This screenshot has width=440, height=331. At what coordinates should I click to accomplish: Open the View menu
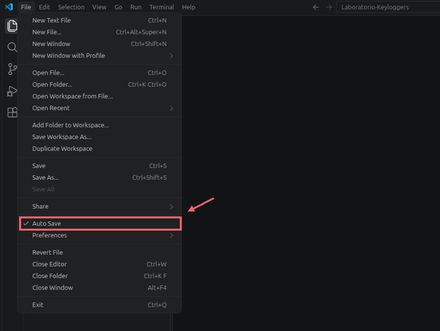[99, 7]
